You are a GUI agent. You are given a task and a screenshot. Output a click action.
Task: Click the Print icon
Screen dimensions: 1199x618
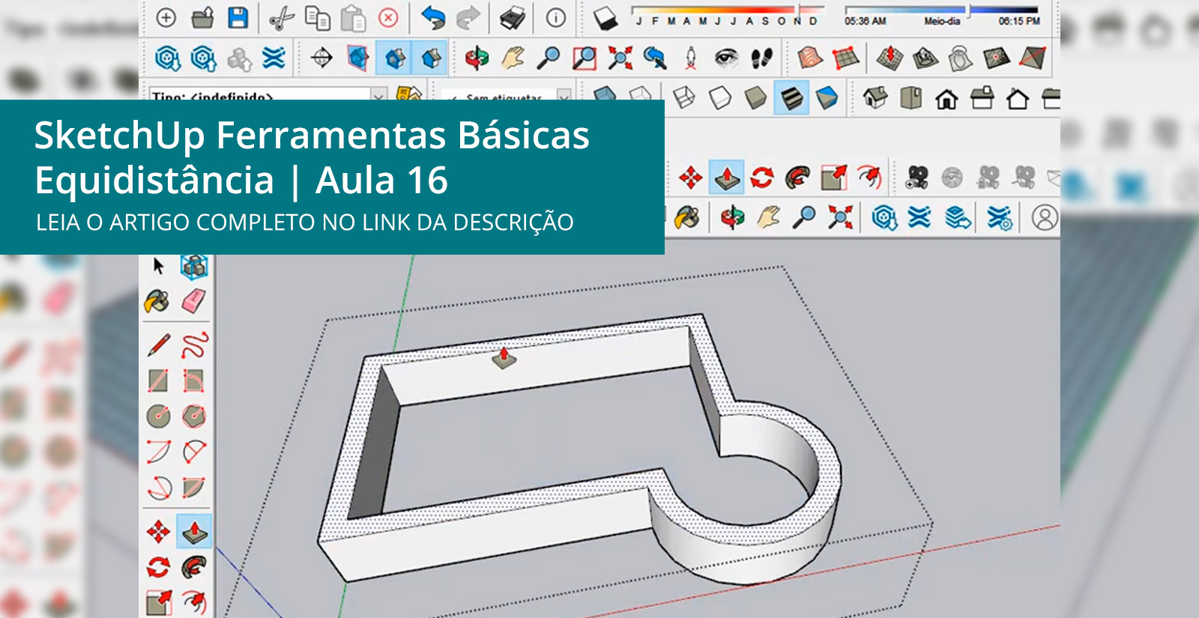click(513, 18)
